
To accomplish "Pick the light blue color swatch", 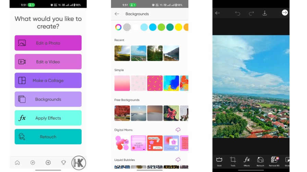I will (144, 27).
